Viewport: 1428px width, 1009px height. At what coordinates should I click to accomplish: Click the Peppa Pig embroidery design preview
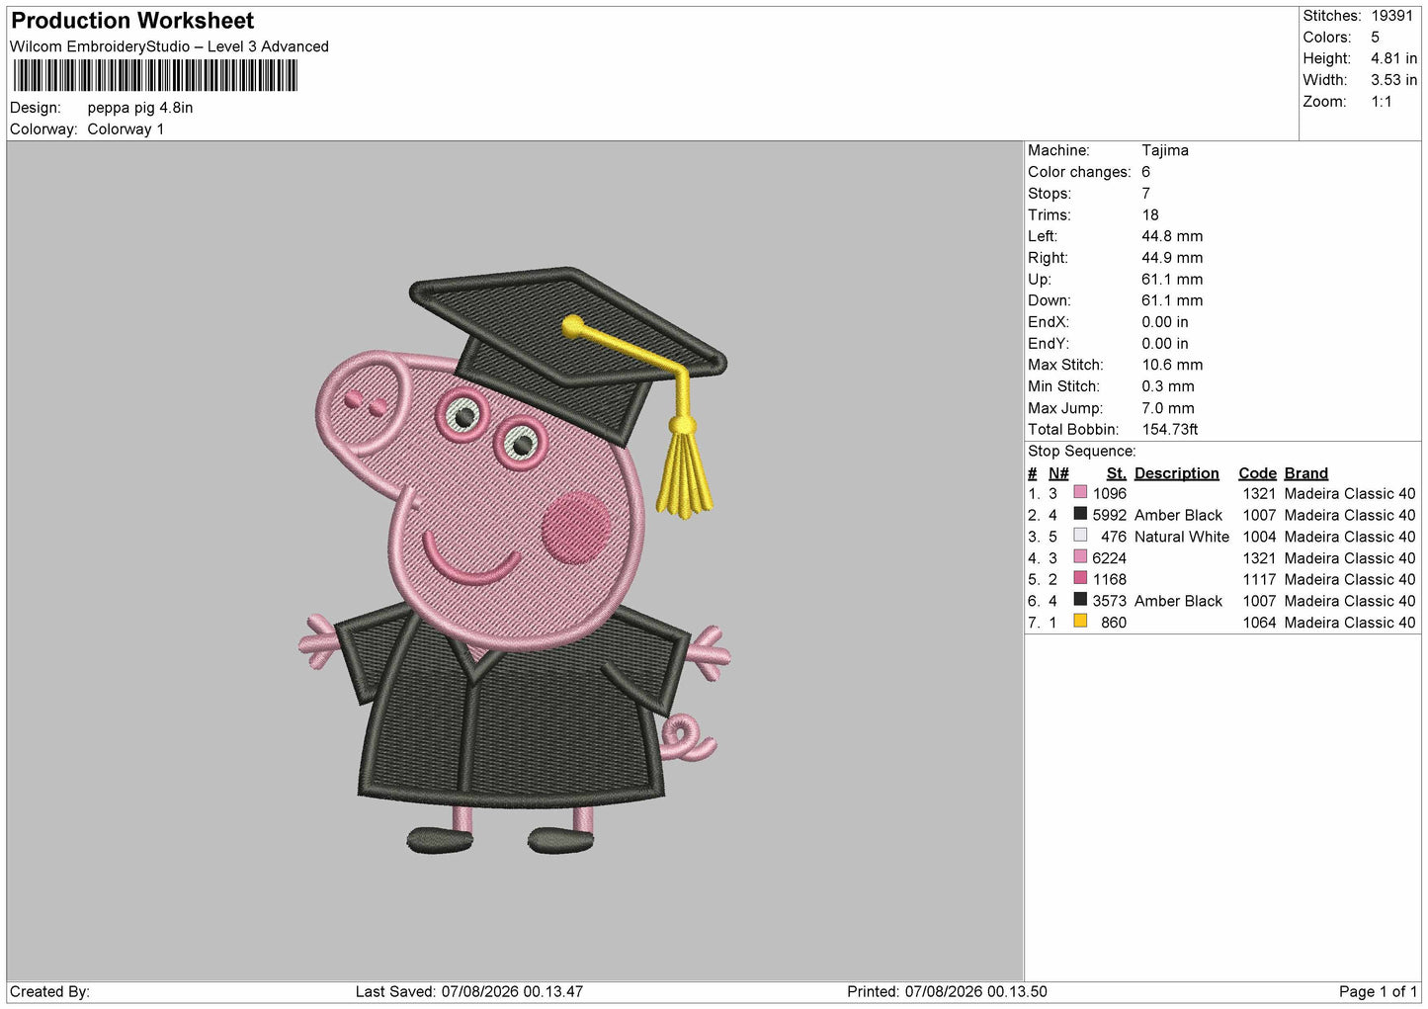point(514,561)
